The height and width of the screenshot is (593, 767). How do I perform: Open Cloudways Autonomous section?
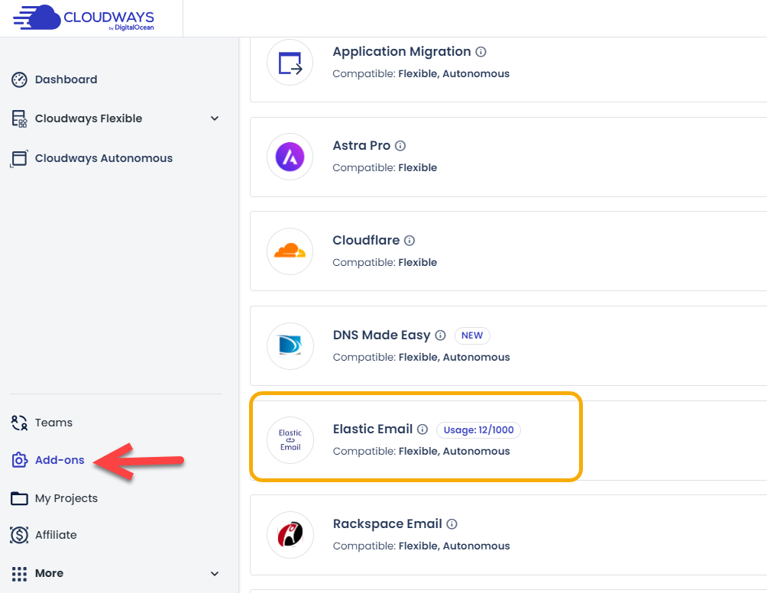coord(19,158)
